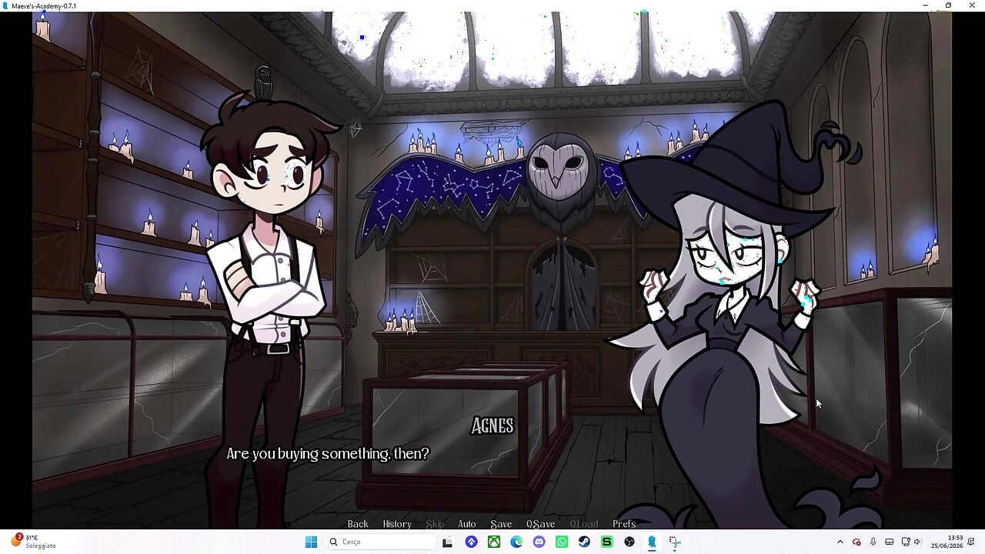Open the blue upward-arrow app in taskbar

tap(471, 542)
